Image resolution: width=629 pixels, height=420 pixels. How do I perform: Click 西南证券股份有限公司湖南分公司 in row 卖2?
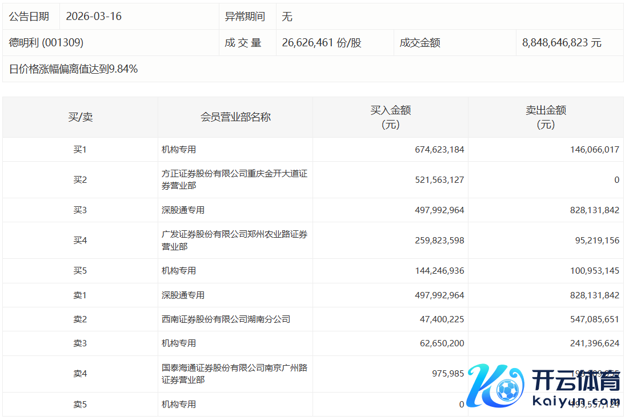pyautogui.click(x=226, y=319)
